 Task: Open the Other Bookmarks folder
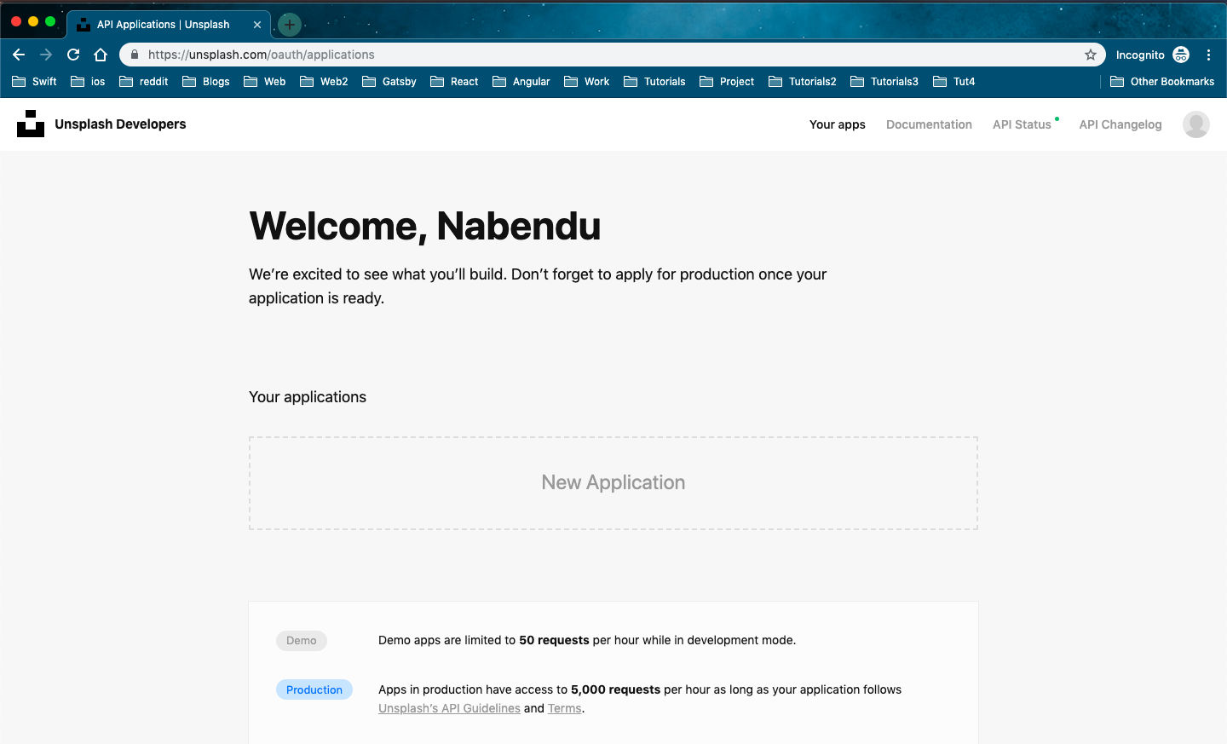1162,82
